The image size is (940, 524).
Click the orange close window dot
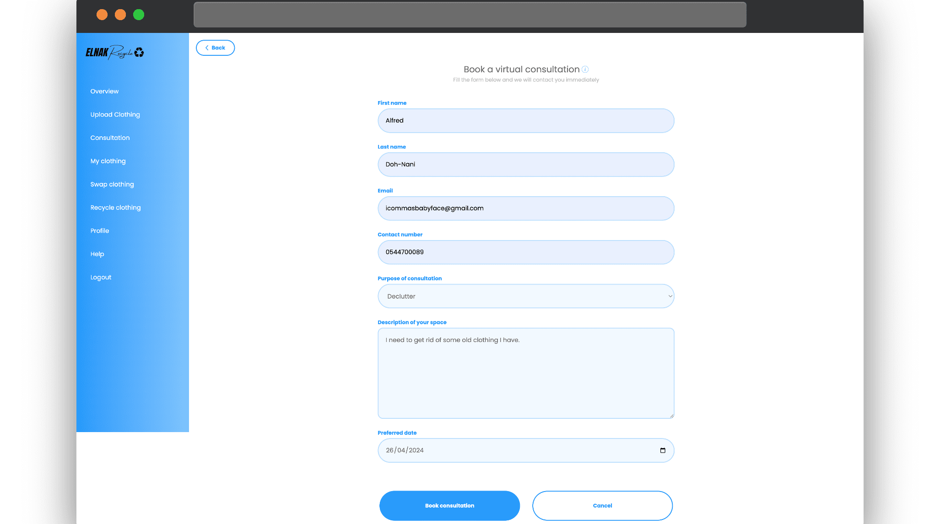(102, 15)
